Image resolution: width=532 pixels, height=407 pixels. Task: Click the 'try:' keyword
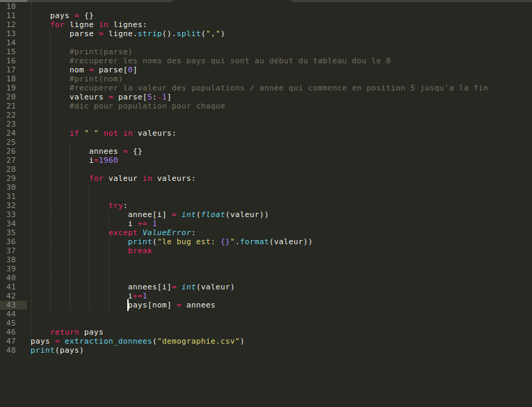118,206
